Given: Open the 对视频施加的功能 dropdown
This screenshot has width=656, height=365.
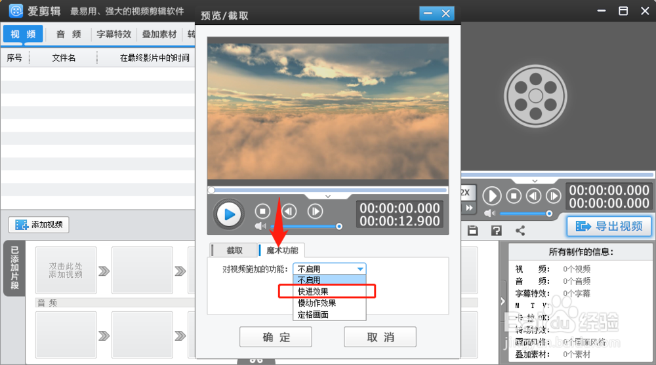Looking at the screenshot, I should click(x=330, y=269).
